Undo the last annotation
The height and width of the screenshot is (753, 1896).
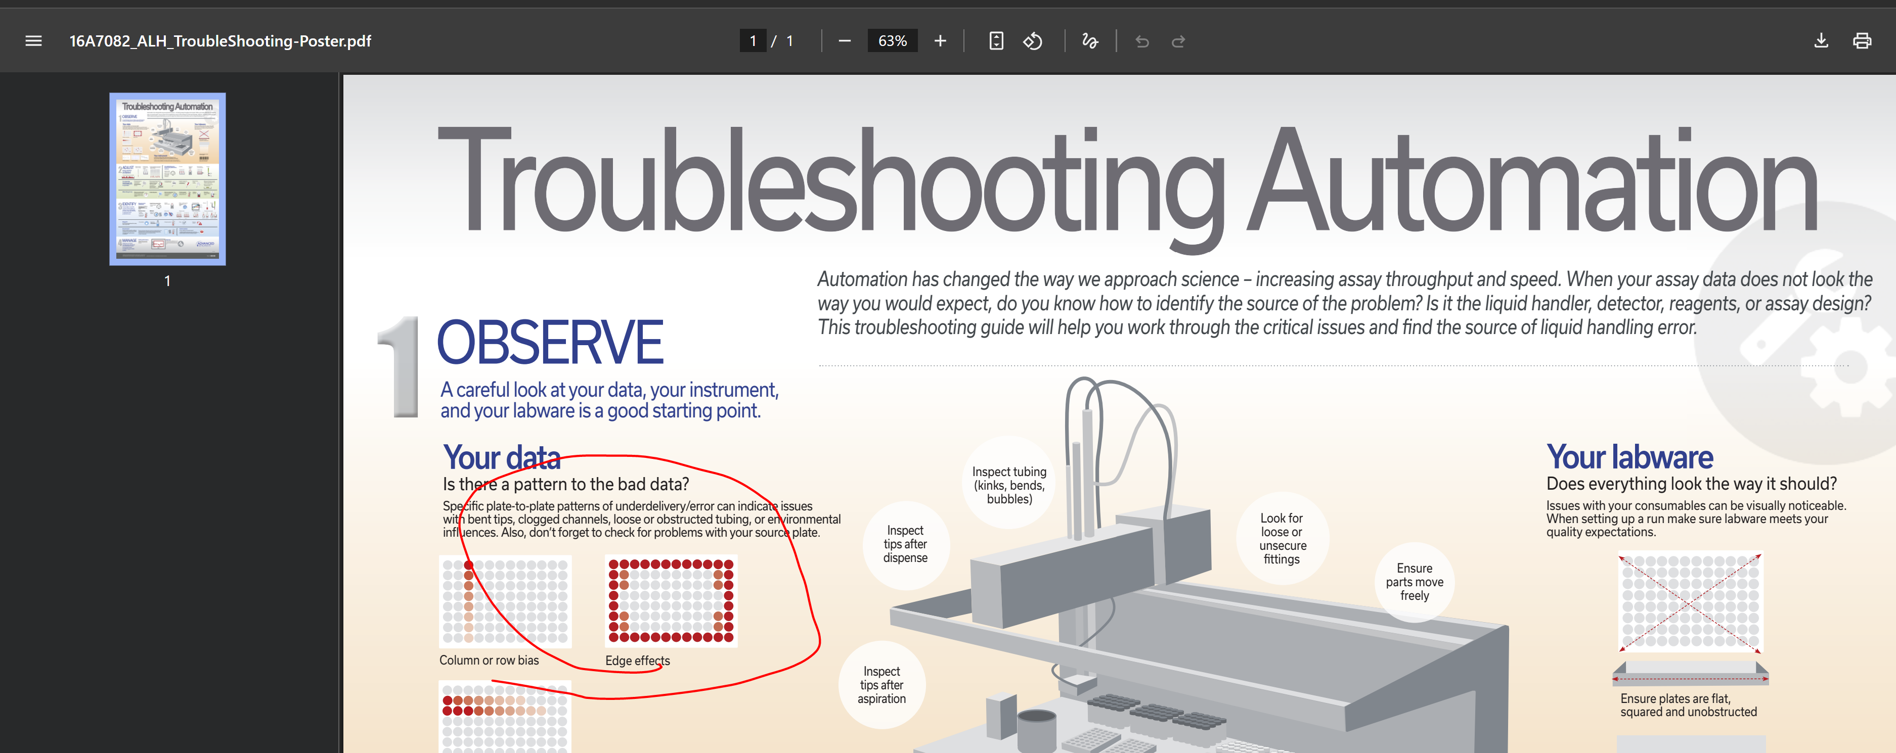pyautogui.click(x=1141, y=41)
